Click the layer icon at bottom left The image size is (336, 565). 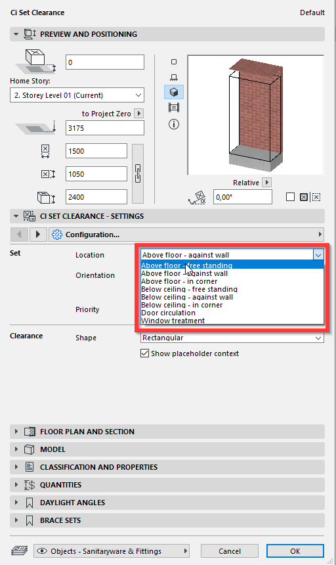coord(20,551)
